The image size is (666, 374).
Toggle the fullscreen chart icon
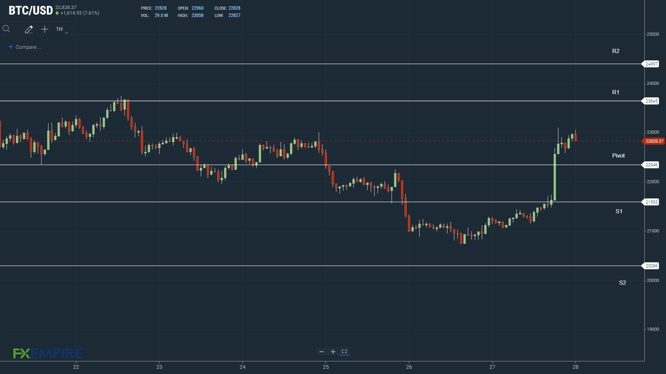344,351
